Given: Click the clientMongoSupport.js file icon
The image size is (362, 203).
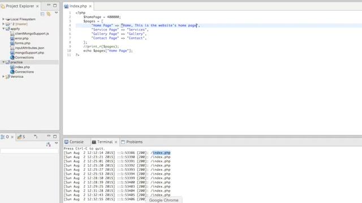Looking at the screenshot, I should pyautogui.click(x=12, y=34).
